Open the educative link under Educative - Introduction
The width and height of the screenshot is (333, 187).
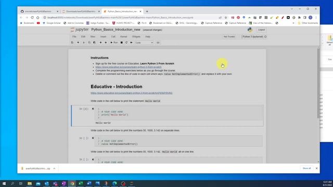coord(132,93)
